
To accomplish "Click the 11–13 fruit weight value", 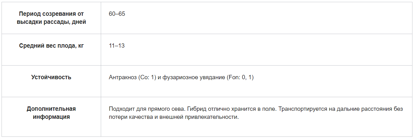I will 117,46.
